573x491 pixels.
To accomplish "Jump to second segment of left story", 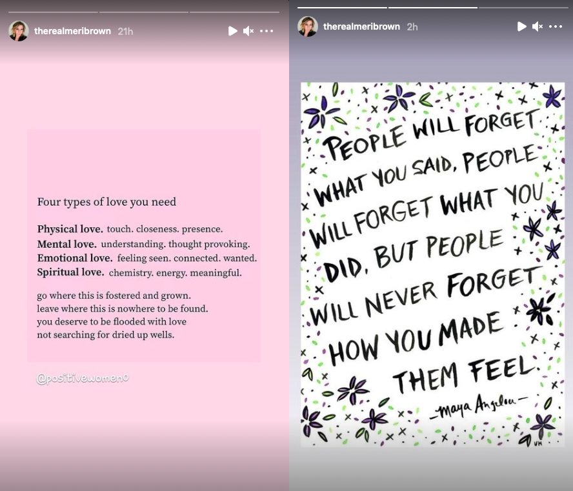I will pyautogui.click(x=144, y=12).
